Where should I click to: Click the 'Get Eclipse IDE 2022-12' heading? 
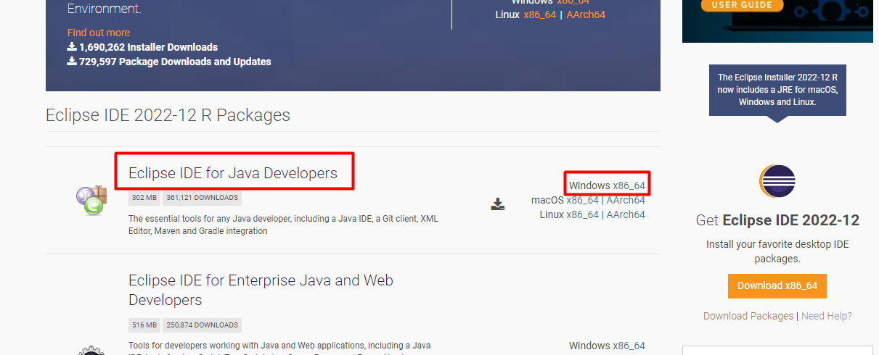click(x=777, y=220)
